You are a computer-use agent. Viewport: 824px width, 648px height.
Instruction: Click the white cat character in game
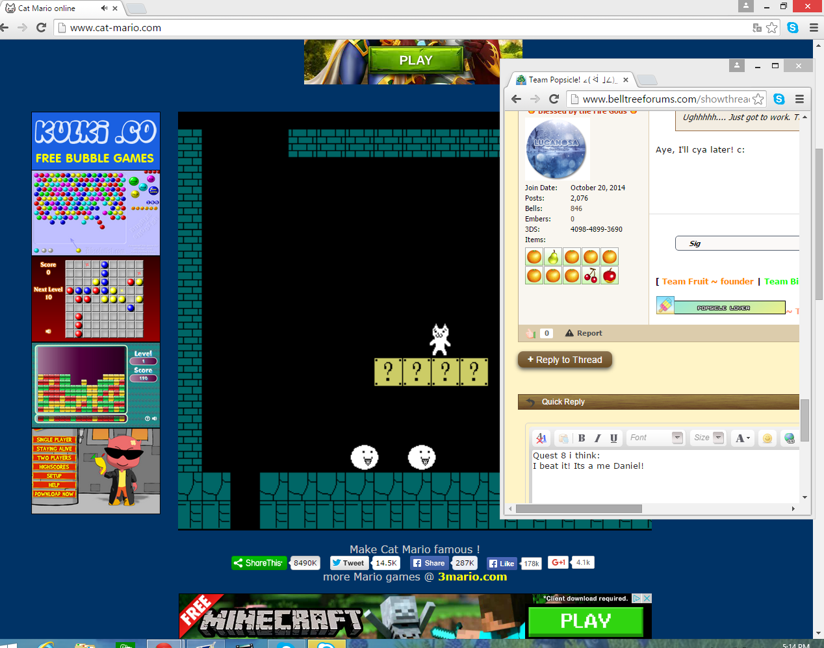pyautogui.click(x=441, y=340)
